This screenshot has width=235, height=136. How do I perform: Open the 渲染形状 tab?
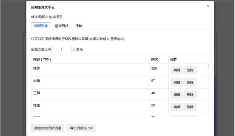click(x=62, y=26)
